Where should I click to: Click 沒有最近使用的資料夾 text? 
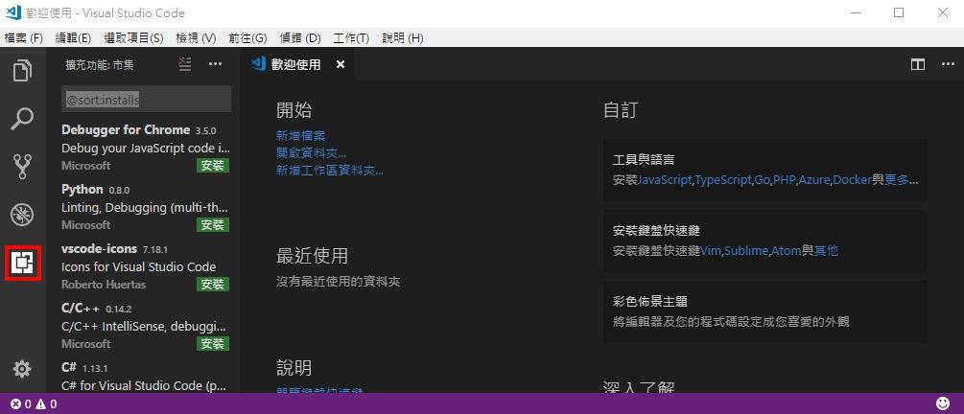pos(339,282)
